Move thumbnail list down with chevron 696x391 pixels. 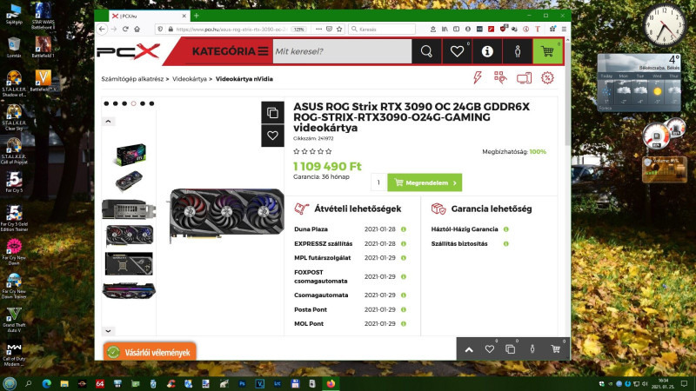[x=108, y=331]
